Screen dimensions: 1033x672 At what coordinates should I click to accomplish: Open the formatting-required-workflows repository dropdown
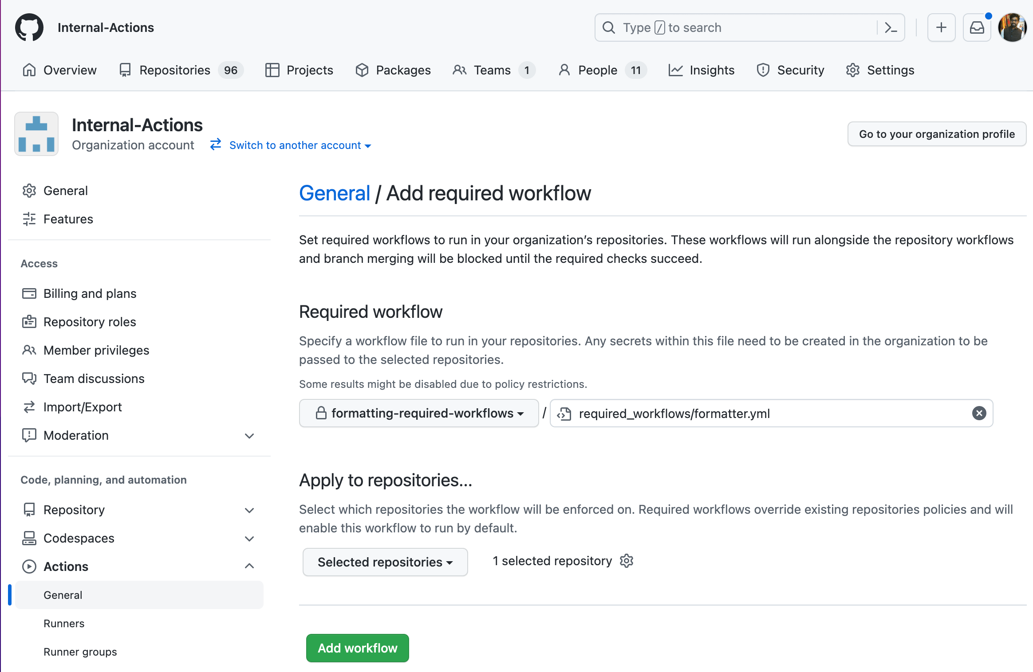tap(419, 413)
